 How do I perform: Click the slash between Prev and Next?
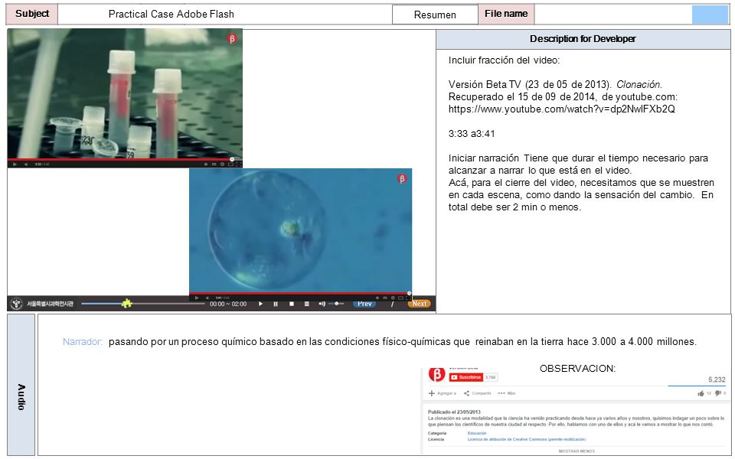[x=392, y=304]
